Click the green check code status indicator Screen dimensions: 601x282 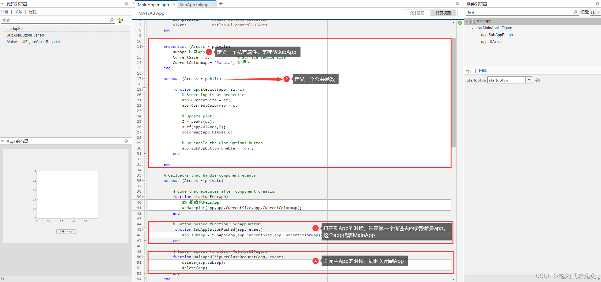[460, 23]
